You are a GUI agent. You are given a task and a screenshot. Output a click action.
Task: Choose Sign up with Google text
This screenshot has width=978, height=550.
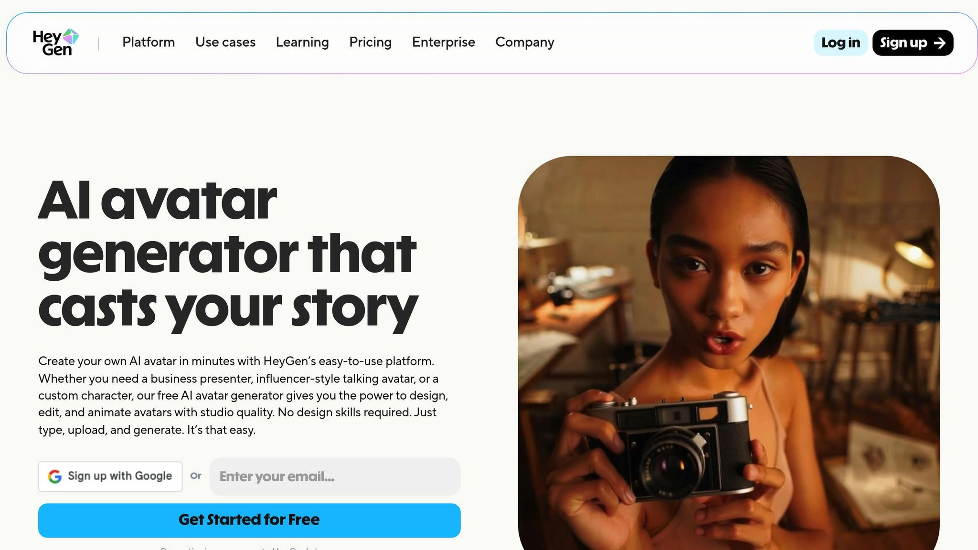119,476
